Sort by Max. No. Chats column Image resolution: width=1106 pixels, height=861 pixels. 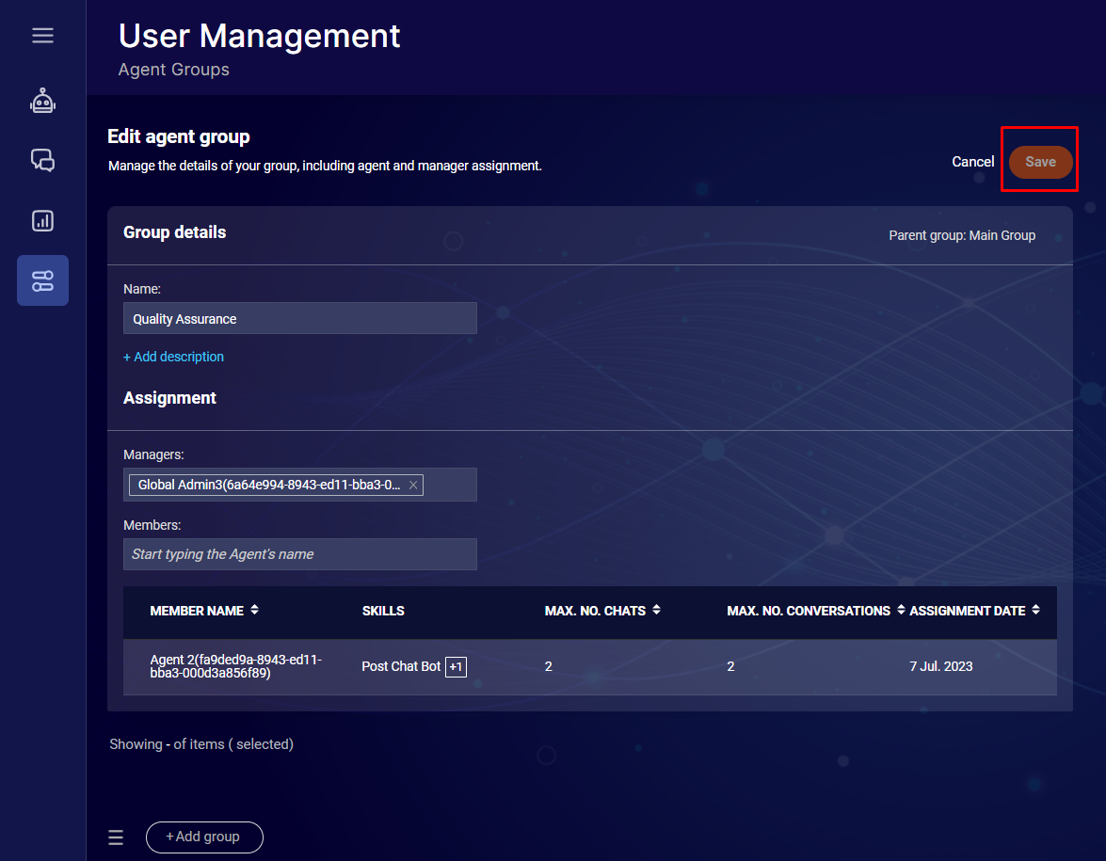click(x=657, y=610)
